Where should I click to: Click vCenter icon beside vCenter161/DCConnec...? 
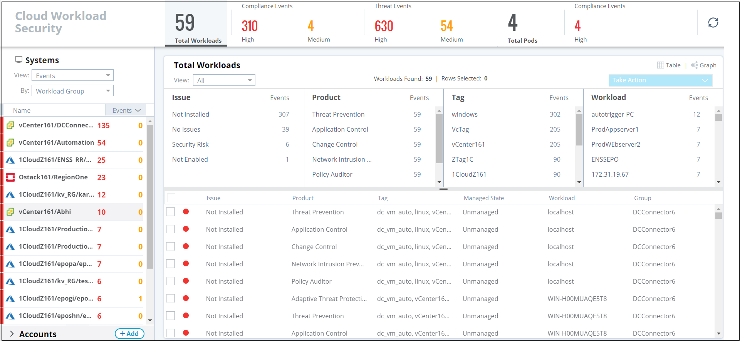(10, 125)
